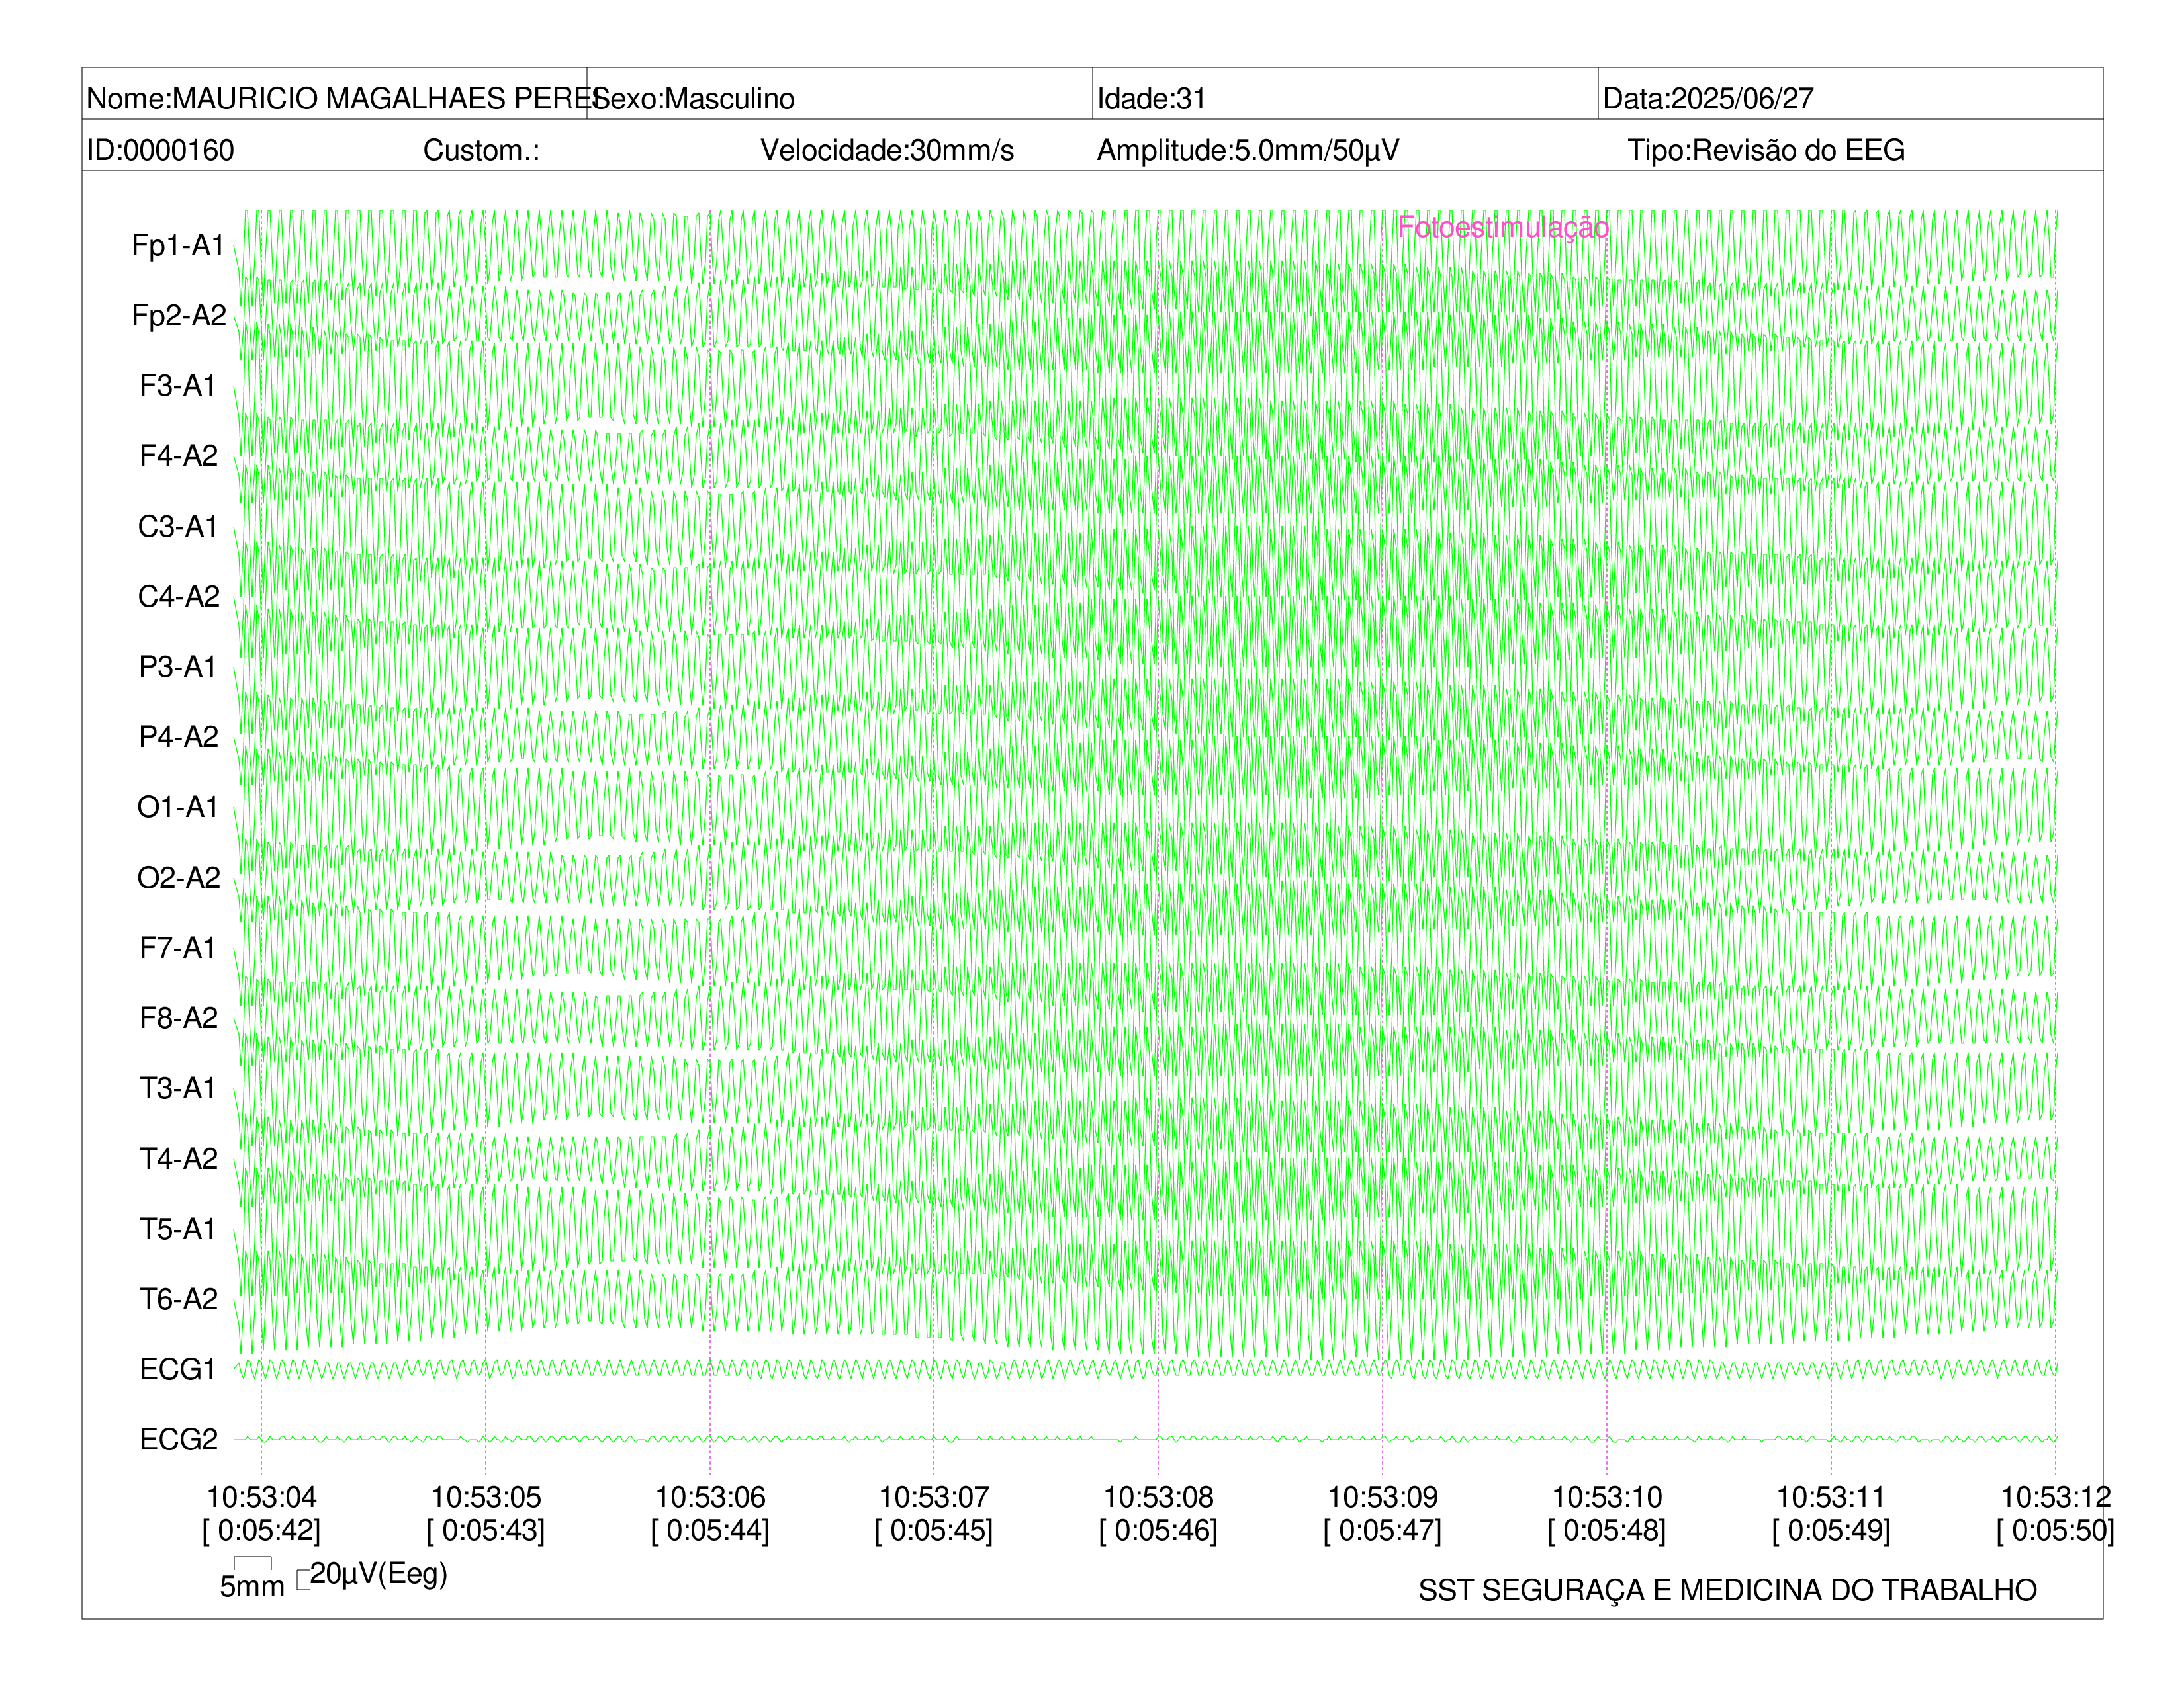Screen dimensions: 2184x1687
Task: Click the F7-A1 channel label
Action: click(x=178, y=947)
